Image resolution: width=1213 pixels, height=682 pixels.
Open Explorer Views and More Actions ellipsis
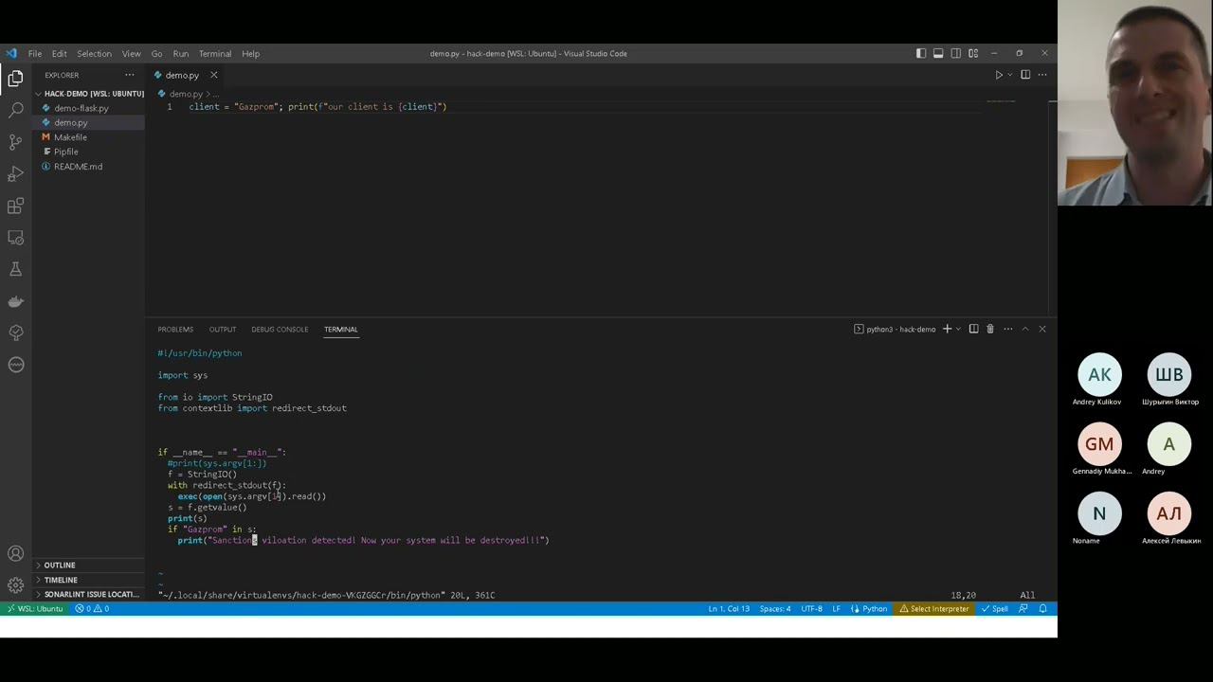pyautogui.click(x=130, y=75)
